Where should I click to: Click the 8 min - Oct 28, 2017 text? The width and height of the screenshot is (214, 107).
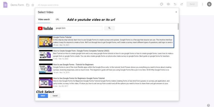(x=61, y=86)
